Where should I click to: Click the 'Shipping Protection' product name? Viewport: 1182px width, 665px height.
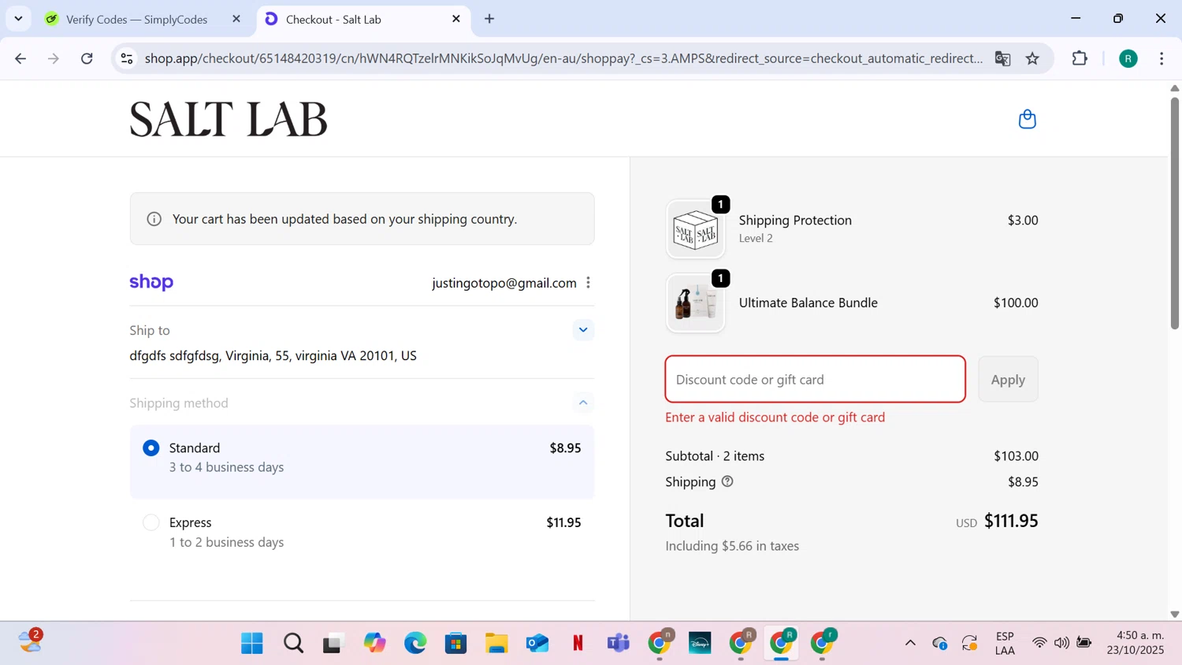coord(795,220)
